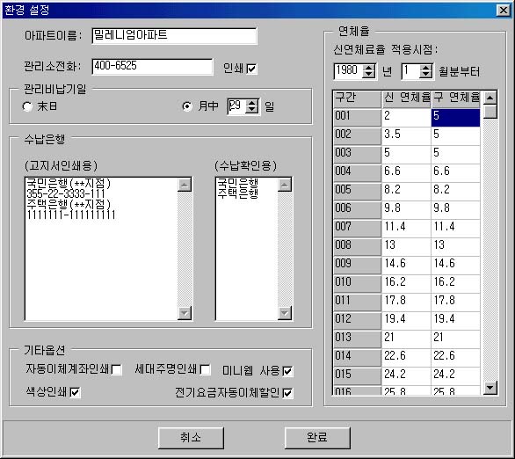Screen dimensions: 515x459
Task: Toggle the 미니웹 사용 checkbox
Action: click(x=287, y=371)
